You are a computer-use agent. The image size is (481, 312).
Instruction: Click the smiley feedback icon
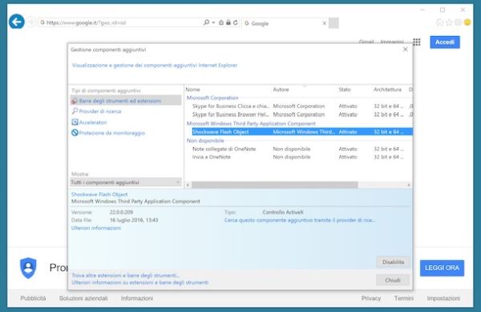(467, 22)
